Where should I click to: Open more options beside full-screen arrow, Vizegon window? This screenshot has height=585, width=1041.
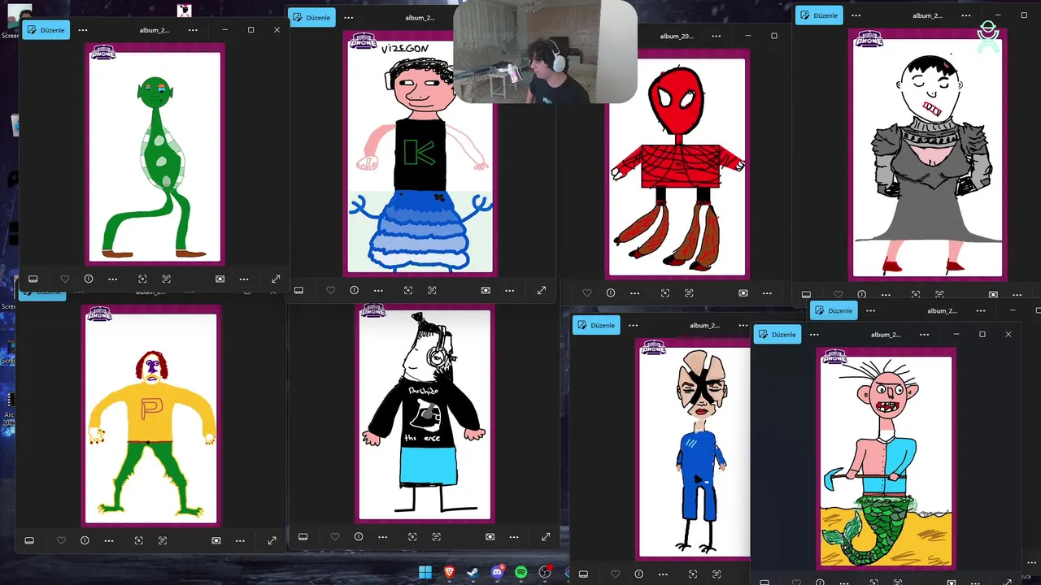(509, 290)
